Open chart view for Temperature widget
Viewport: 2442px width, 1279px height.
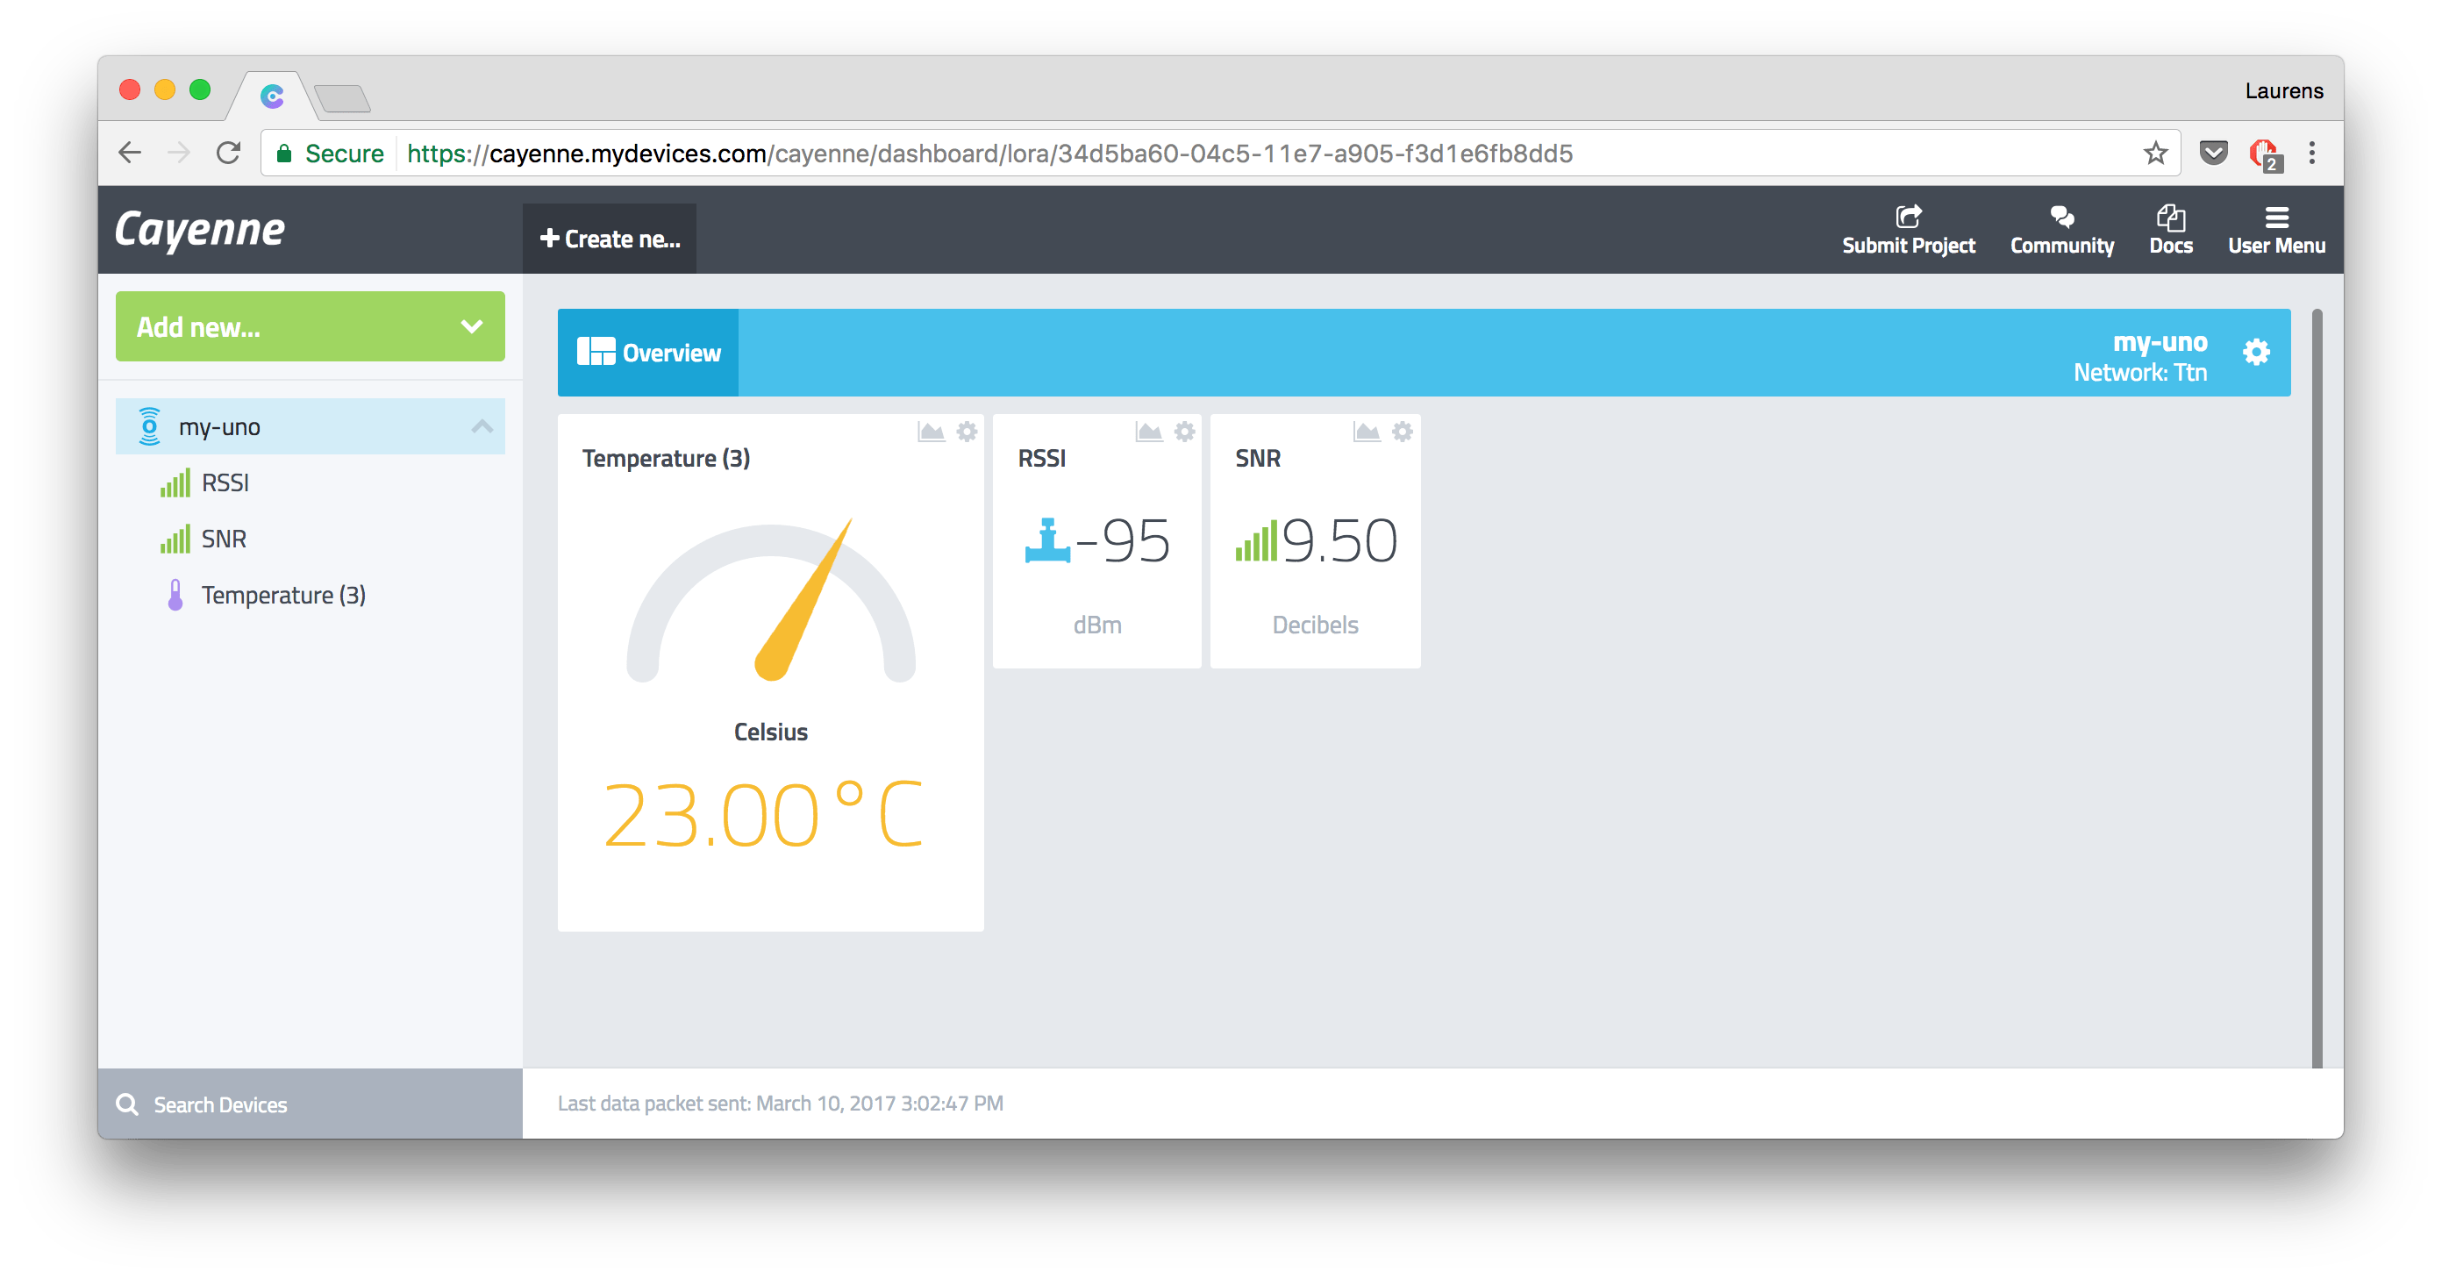931,432
